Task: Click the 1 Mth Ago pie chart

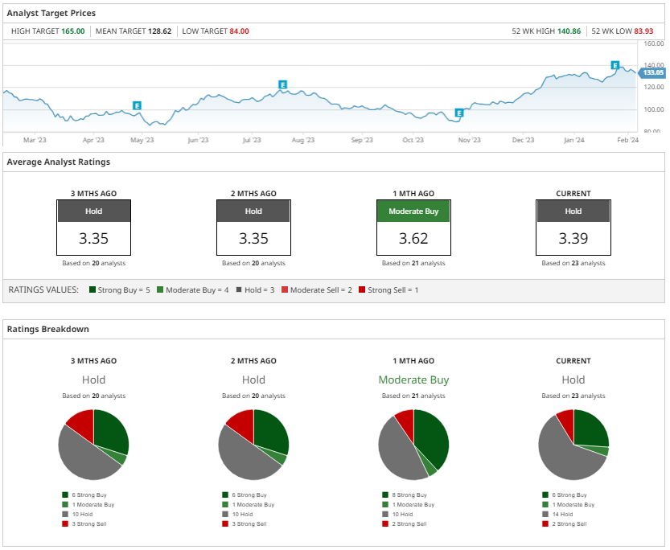Action: pyautogui.click(x=413, y=445)
